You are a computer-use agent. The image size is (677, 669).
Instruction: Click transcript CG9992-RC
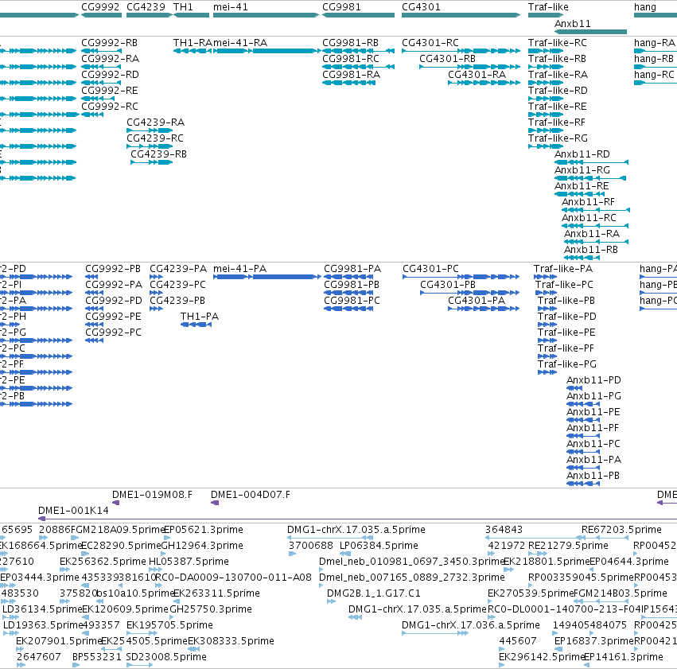pyautogui.click(x=110, y=106)
